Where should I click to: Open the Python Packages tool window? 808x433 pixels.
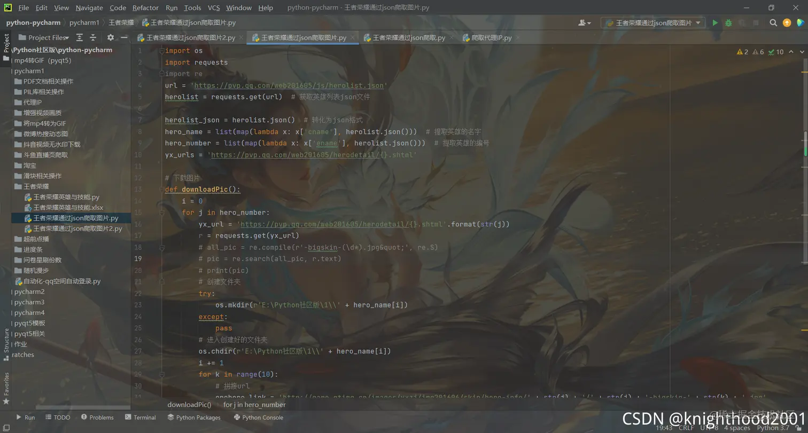point(194,418)
